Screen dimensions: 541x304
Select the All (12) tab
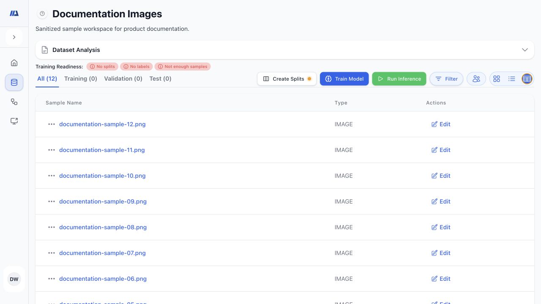(x=47, y=79)
